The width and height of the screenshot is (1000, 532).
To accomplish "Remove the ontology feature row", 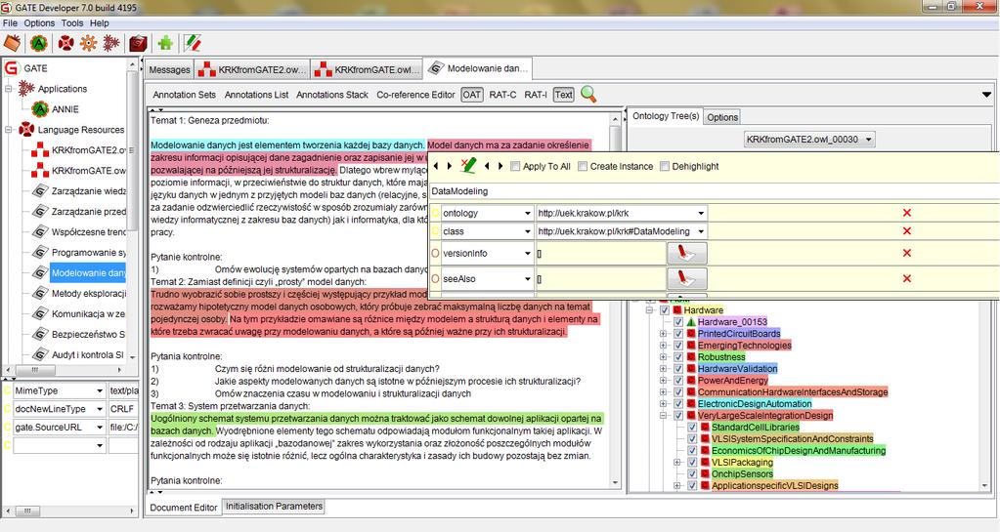I will click(907, 213).
